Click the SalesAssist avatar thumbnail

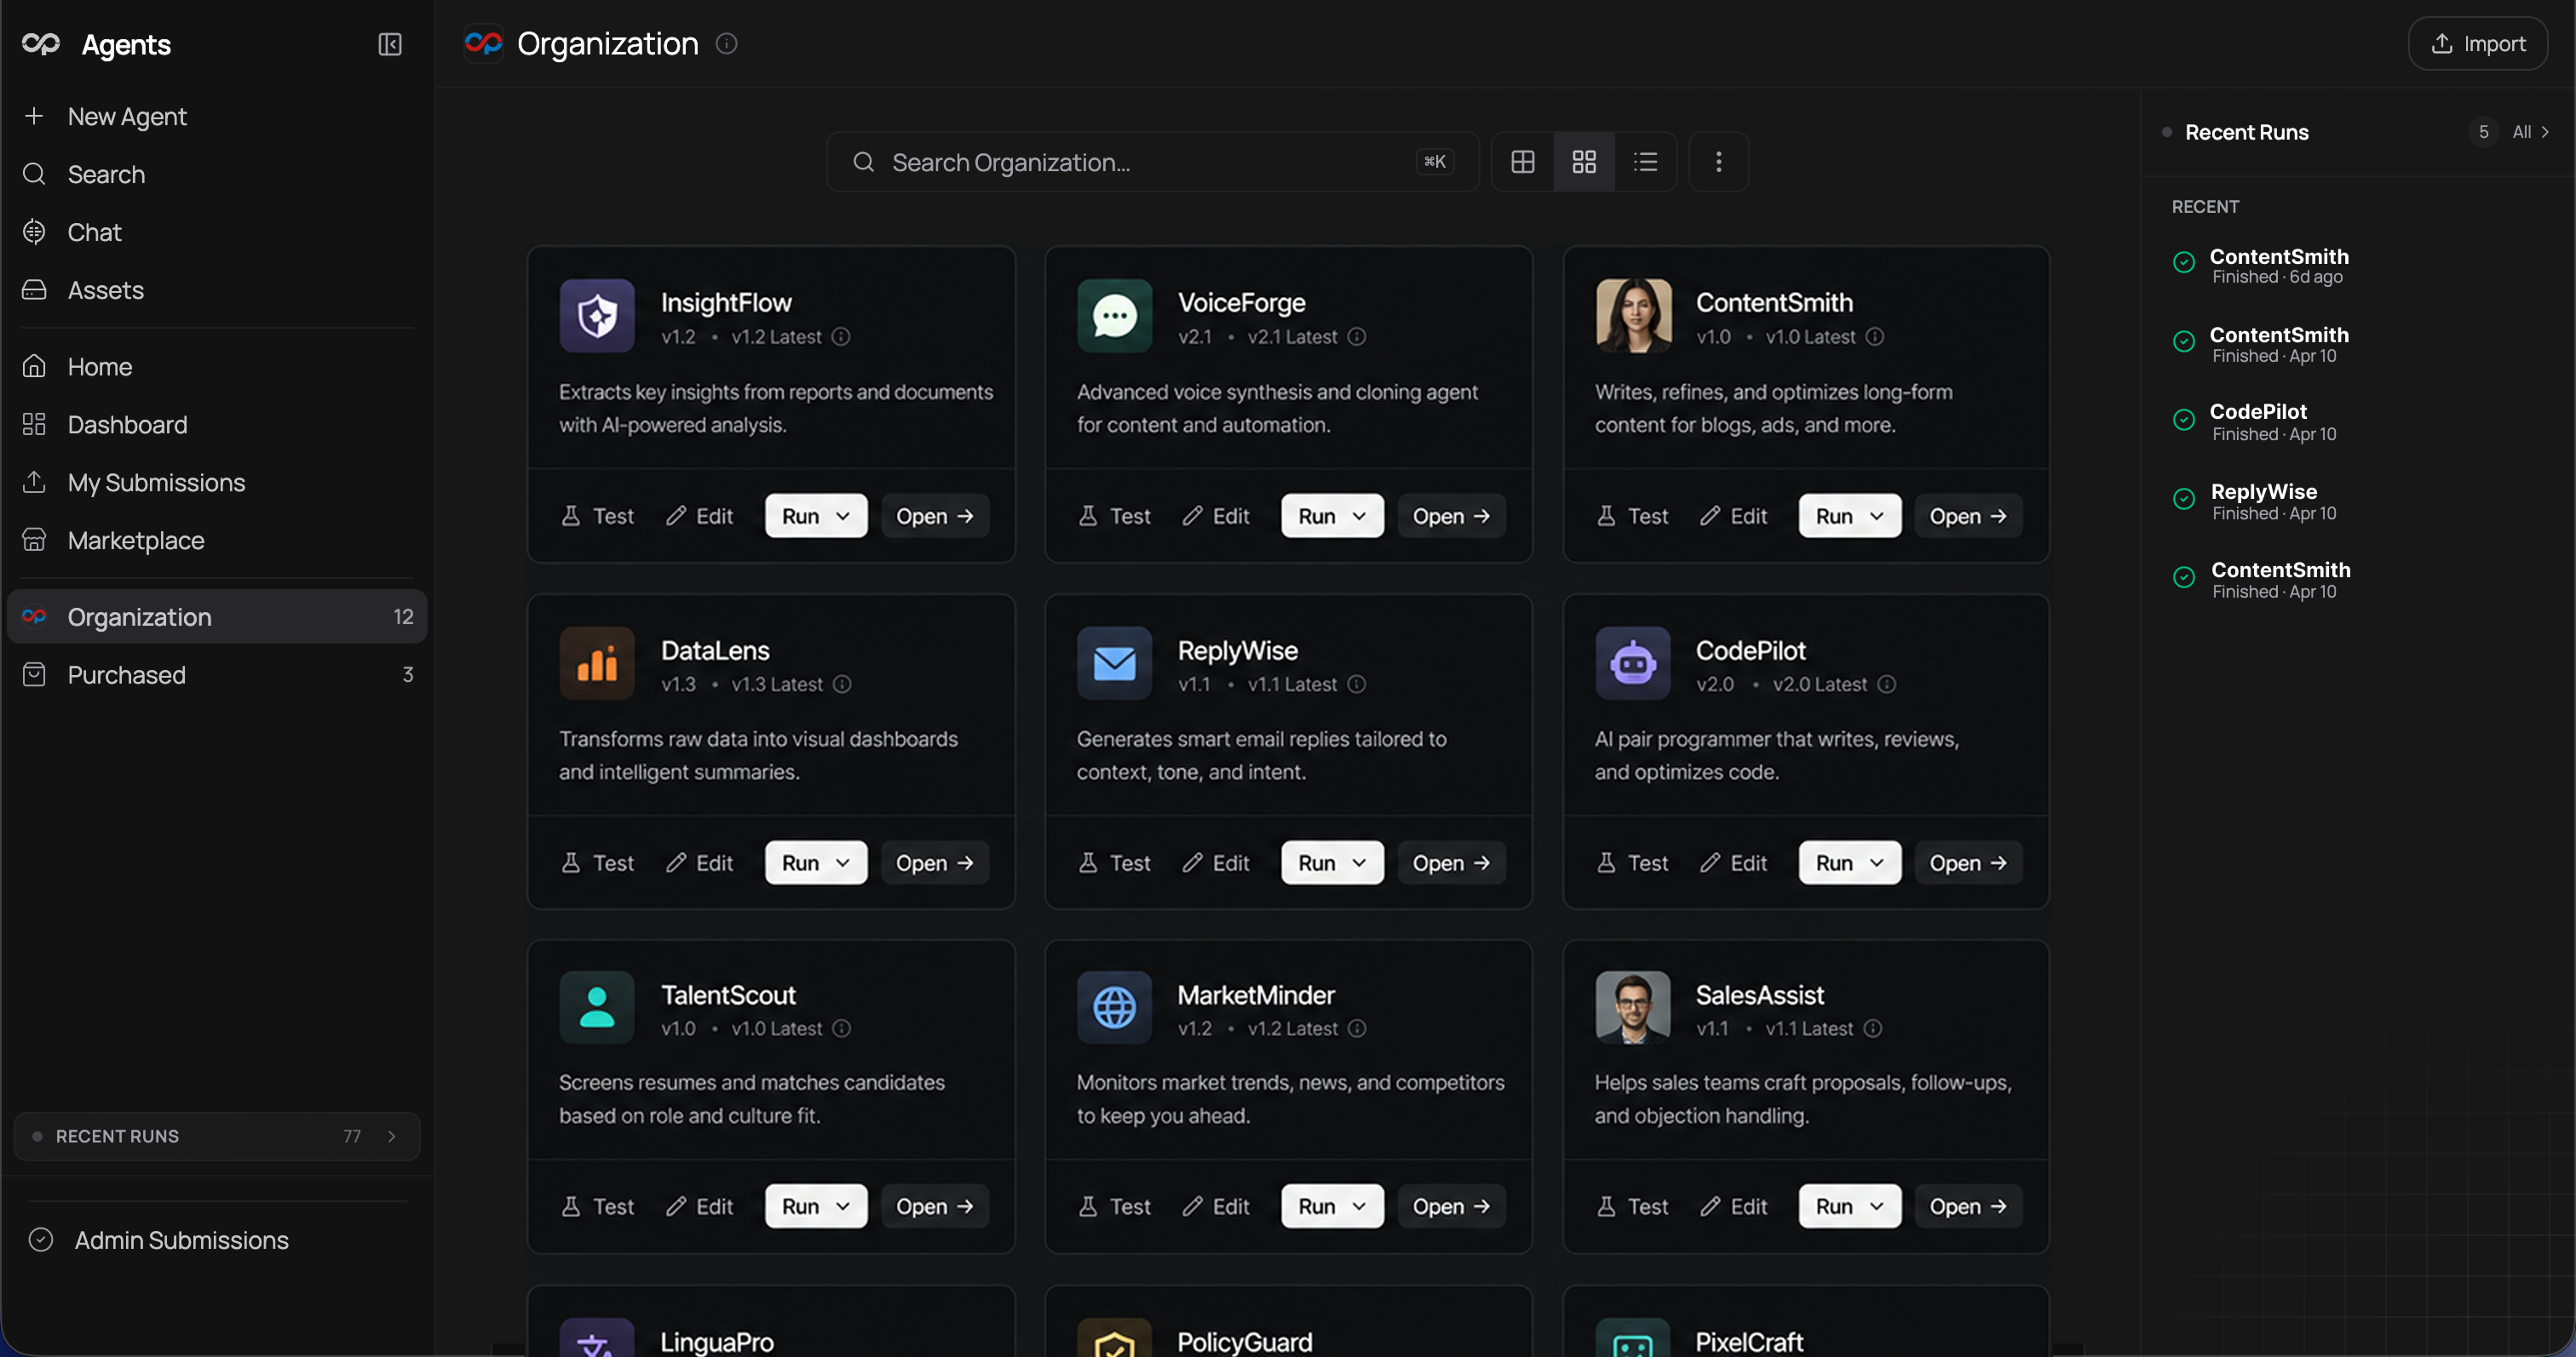[1633, 1007]
